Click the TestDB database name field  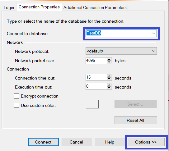(121, 33)
